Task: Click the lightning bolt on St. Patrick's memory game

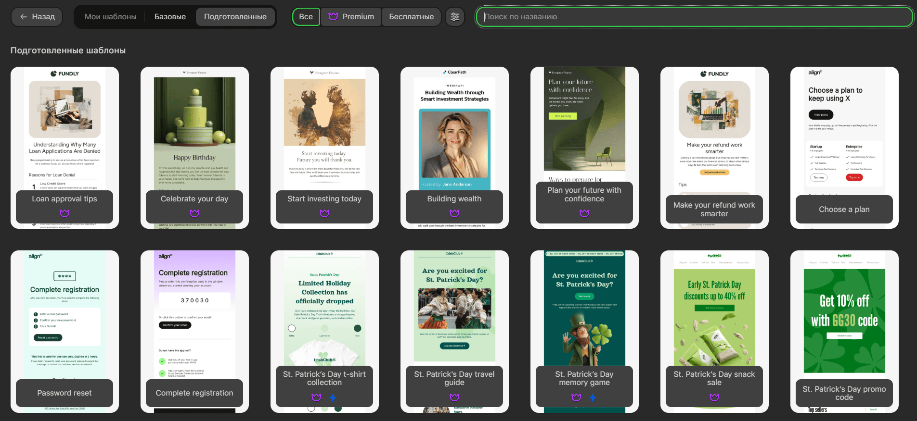Action: (593, 397)
